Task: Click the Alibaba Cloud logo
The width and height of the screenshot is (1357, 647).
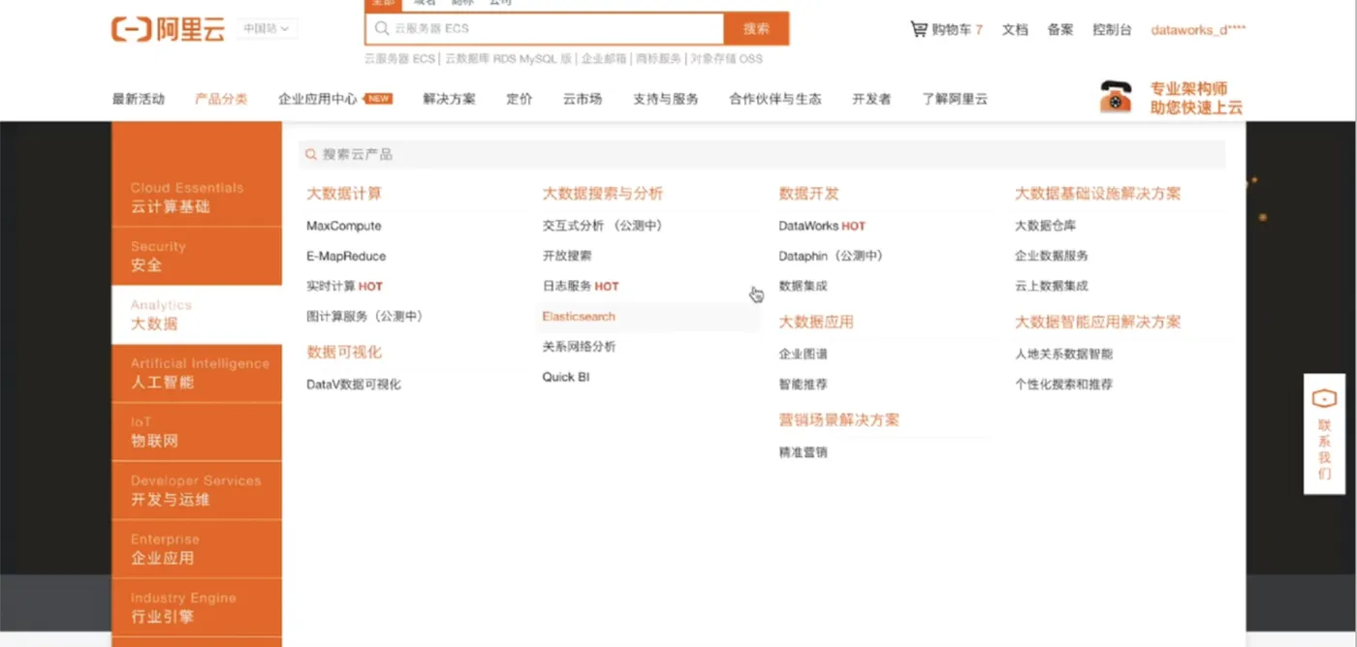Action: (168, 29)
